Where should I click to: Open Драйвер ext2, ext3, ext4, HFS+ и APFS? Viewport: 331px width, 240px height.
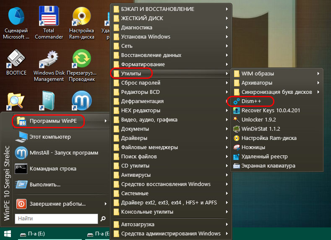(x=171, y=203)
